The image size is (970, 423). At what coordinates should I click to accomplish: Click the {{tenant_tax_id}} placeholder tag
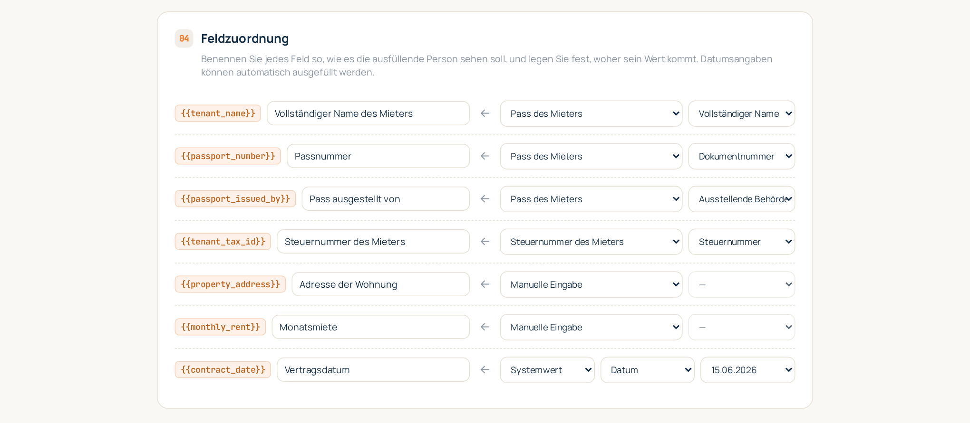[x=223, y=242]
